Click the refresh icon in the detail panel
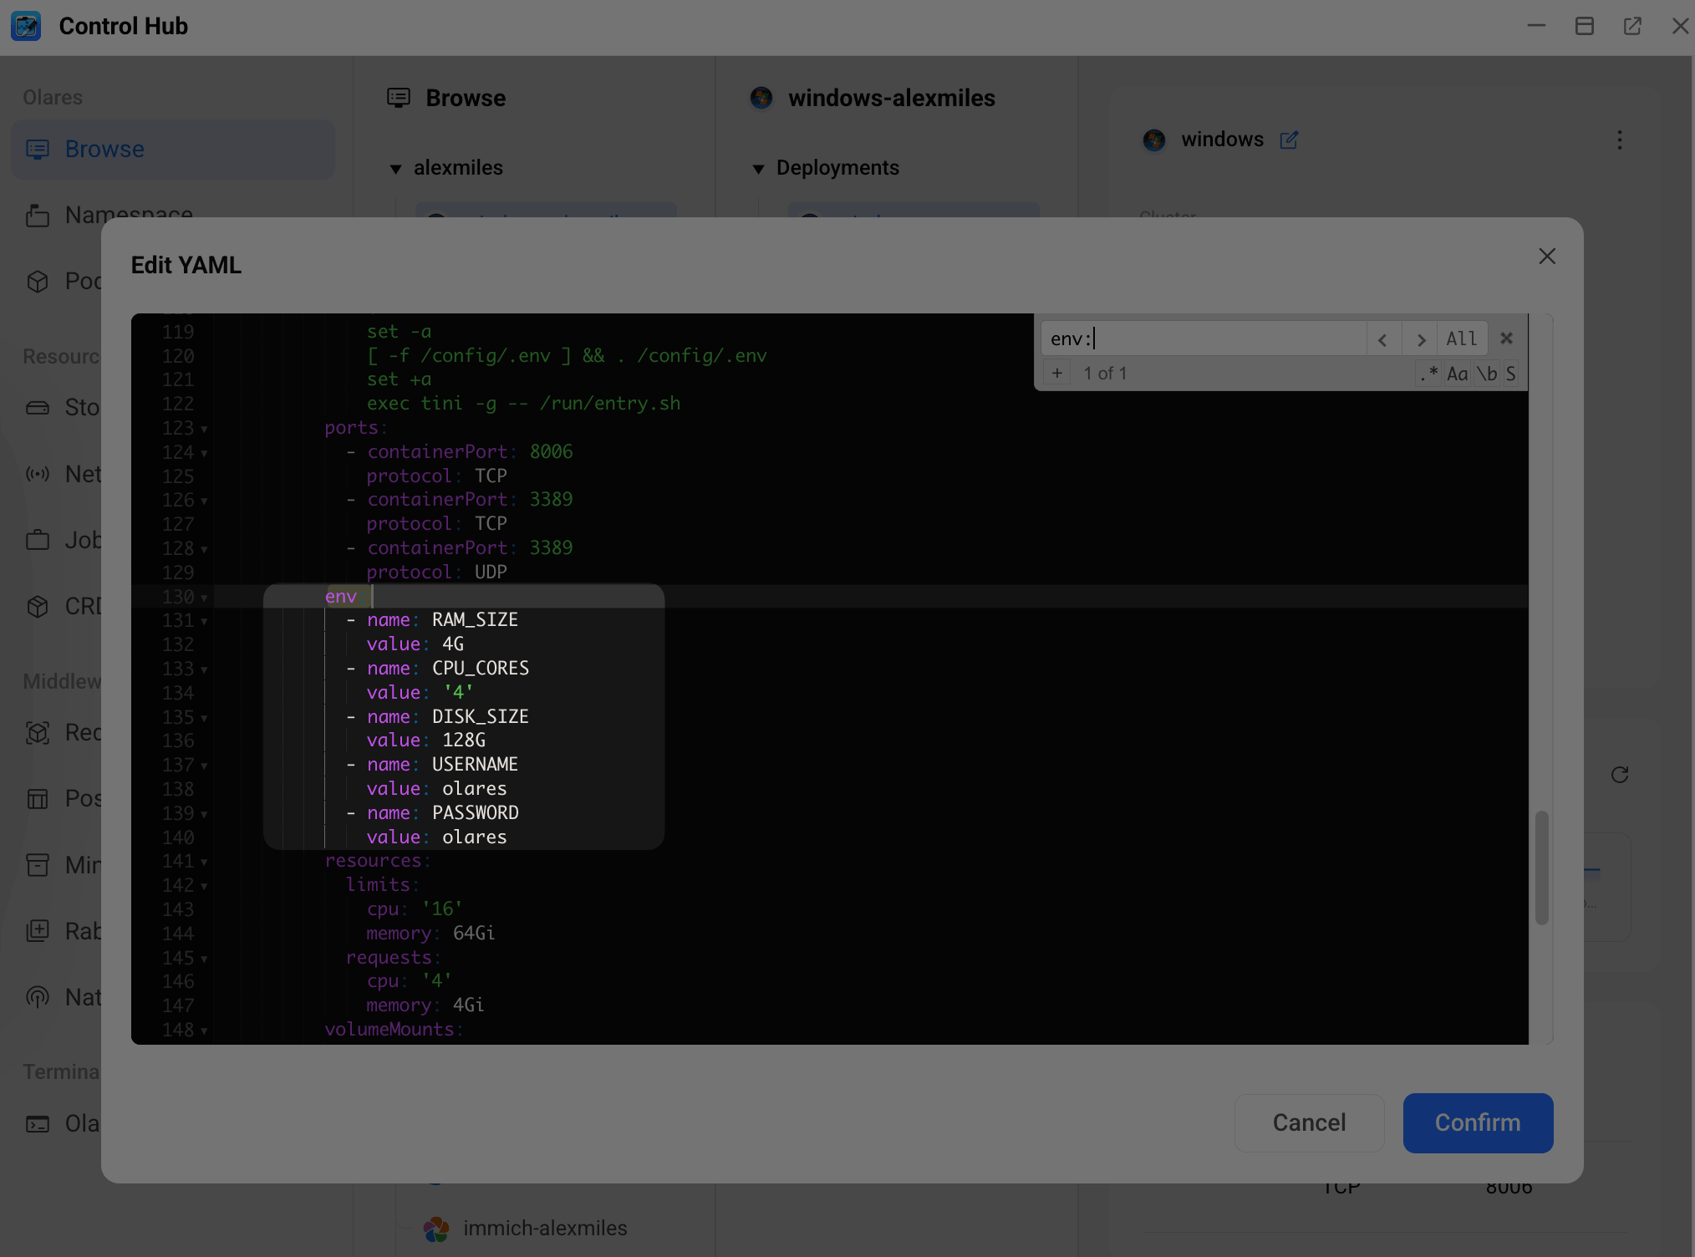 pos(1620,775)
